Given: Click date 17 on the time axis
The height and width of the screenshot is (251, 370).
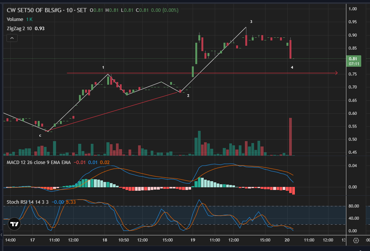Looking at the screenshot, I should 32,240.
